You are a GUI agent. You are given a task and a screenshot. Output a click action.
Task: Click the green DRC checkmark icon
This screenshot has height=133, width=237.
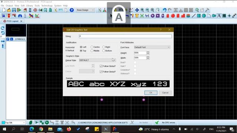click(157, 123)
